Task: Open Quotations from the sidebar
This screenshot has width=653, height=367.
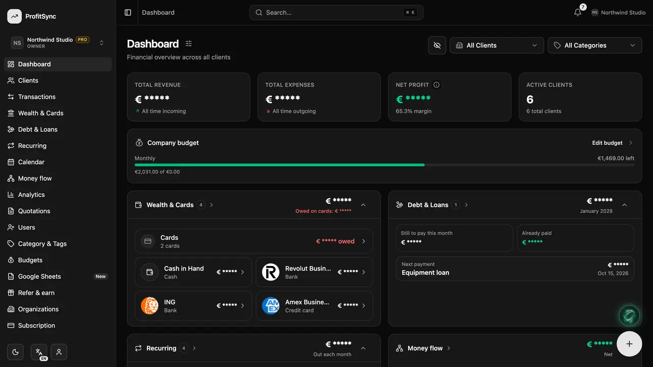Action: click(58, 211)
